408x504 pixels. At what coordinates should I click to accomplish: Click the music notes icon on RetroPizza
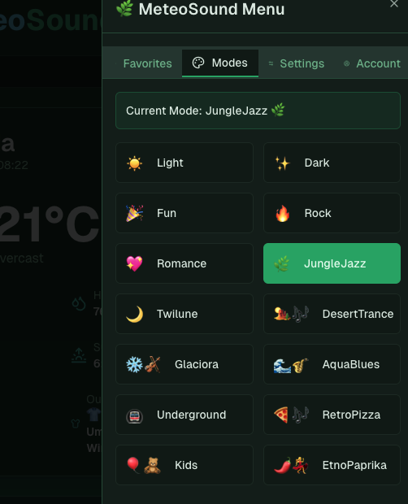coord(301,415)
